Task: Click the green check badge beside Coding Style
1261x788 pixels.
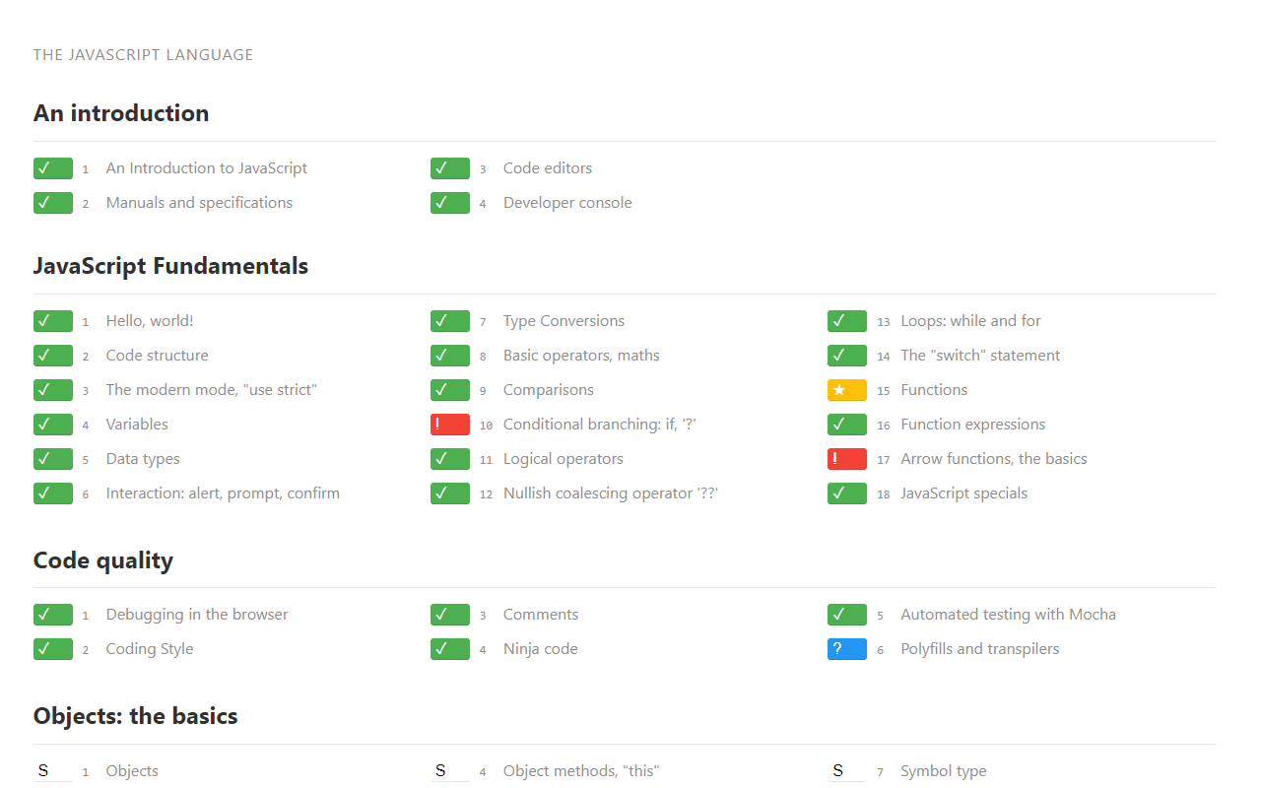Action: [53, 649]
